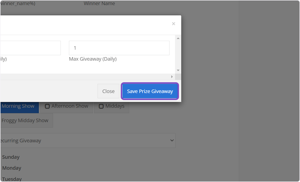Enable the Middays checkbox
300x182 pixels.
pyautogui.click(x=101, y=106)
